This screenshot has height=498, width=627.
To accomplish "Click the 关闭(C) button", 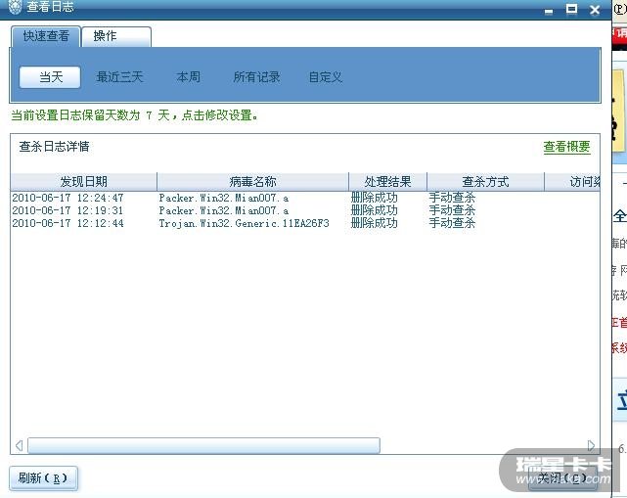I will [563, 478].
